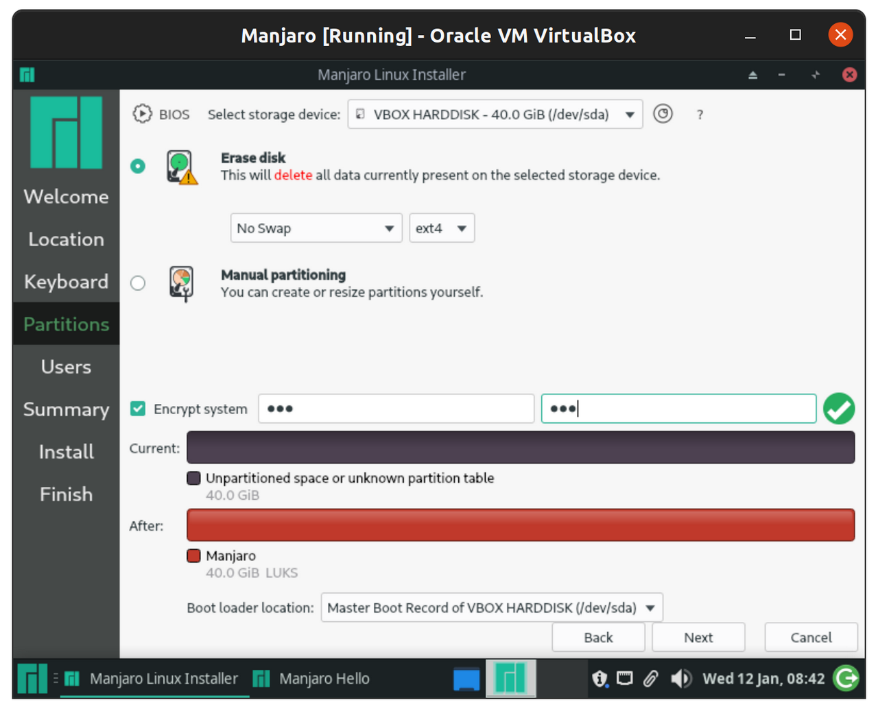Click the Next button
Screen dimensions: 878x711
(698, 637)
